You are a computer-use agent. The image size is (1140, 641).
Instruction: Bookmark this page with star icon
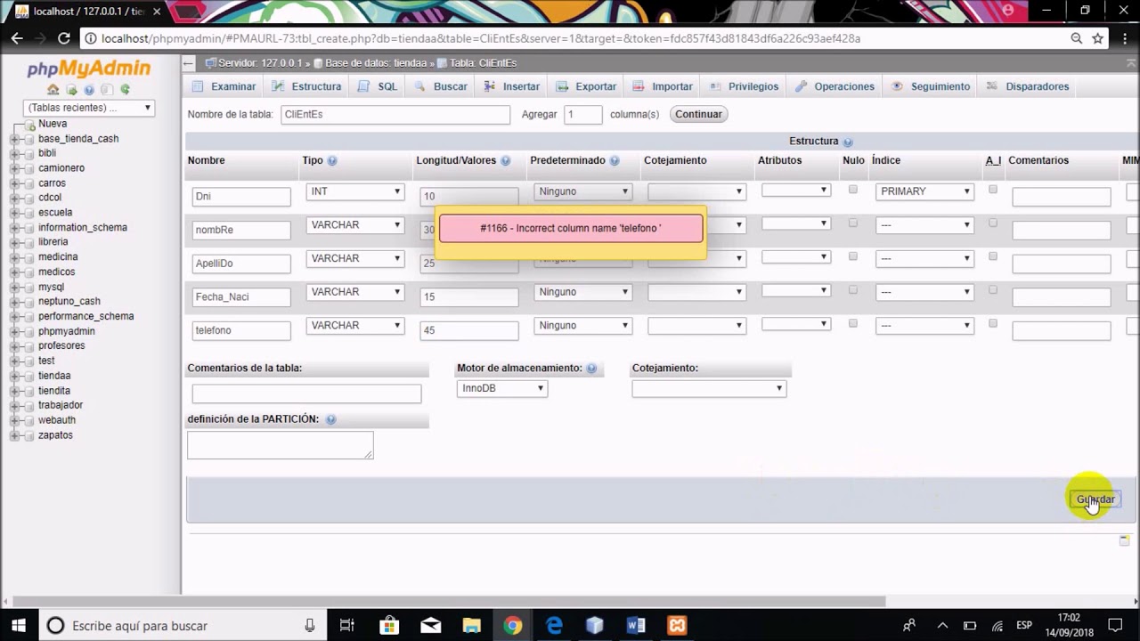pyautogui.click(x=1098, y=38)
